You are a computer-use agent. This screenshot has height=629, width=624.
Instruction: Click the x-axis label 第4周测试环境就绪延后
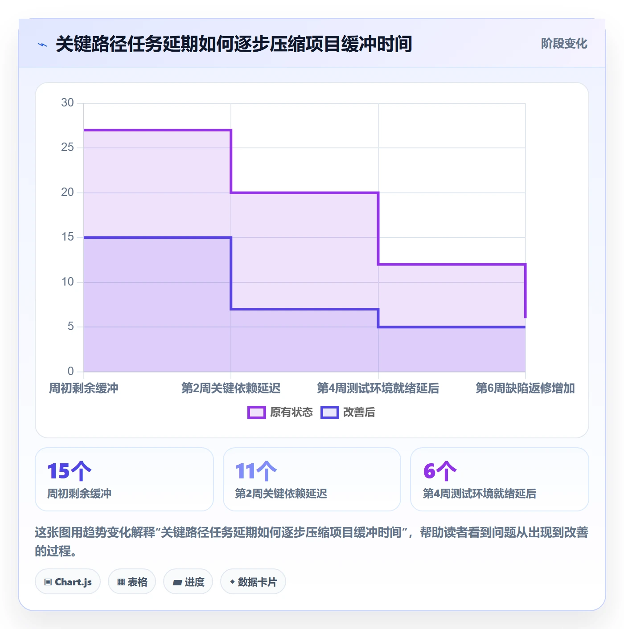(378, 388)
